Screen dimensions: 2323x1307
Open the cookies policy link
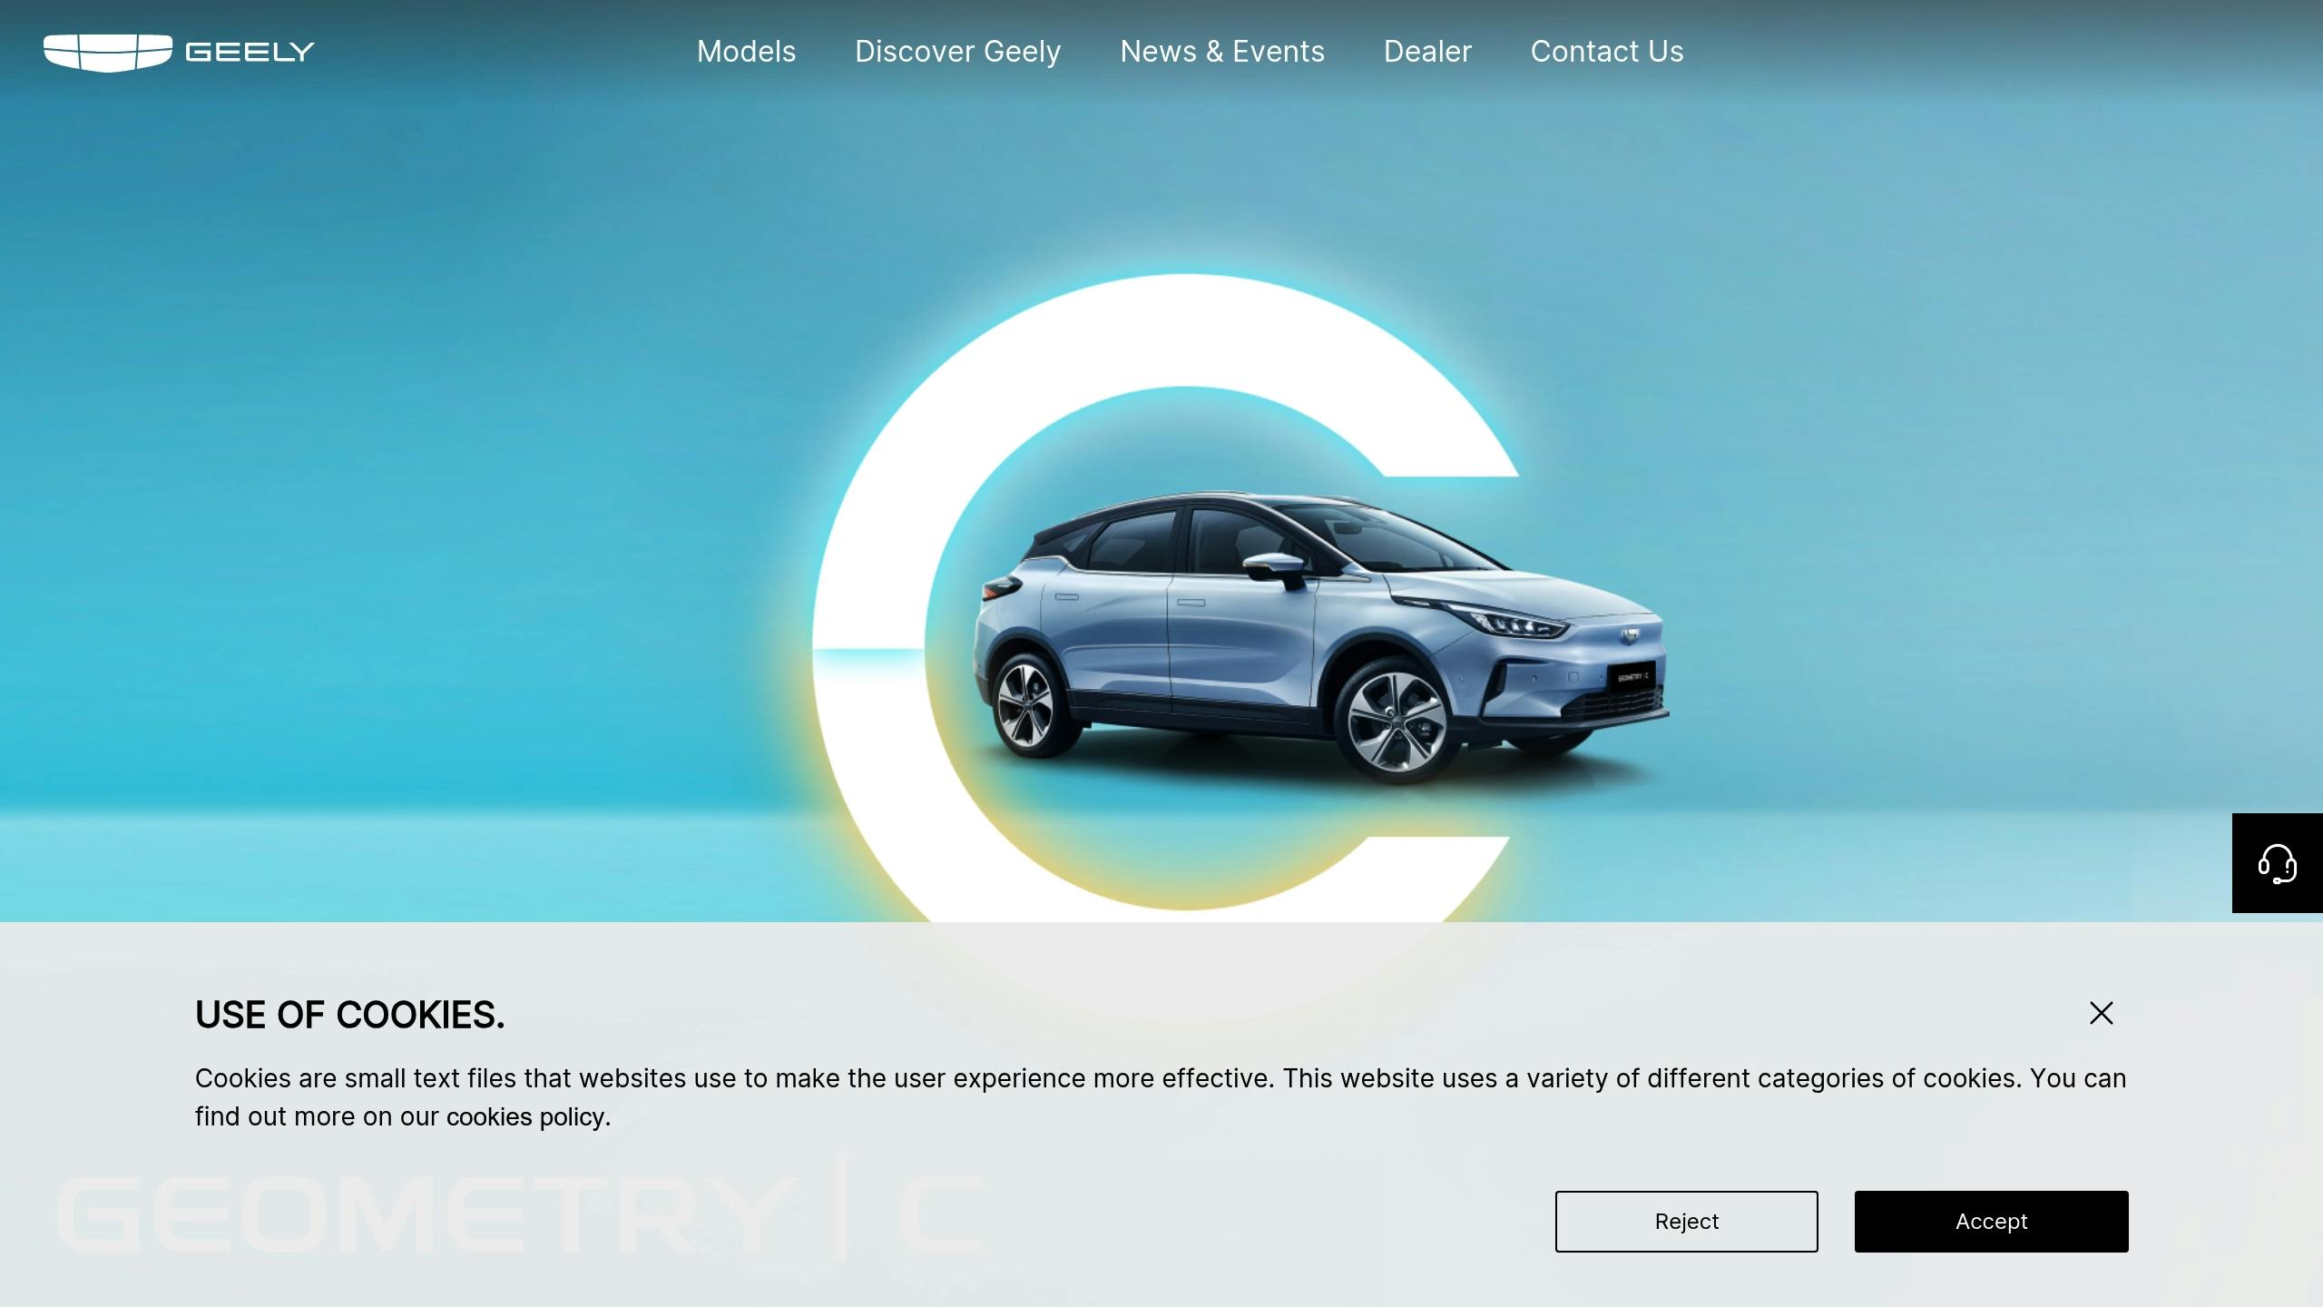click(525, 1116)
